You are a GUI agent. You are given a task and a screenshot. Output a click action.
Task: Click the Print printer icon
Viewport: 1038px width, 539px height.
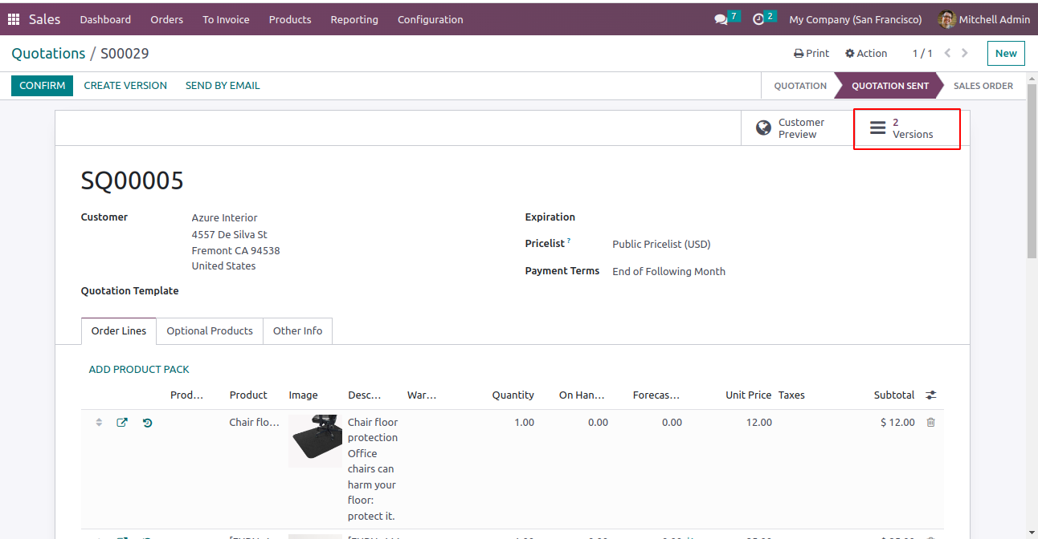(x=799, y=54)
